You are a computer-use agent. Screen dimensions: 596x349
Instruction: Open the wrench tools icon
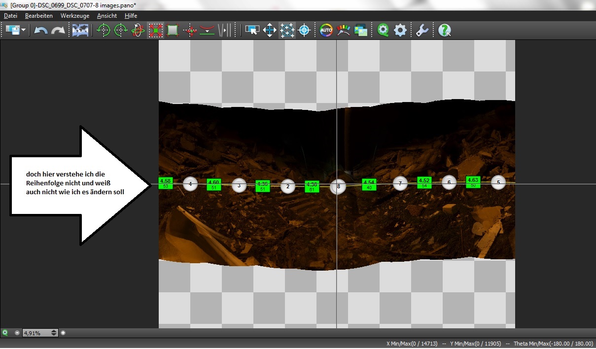422,31
